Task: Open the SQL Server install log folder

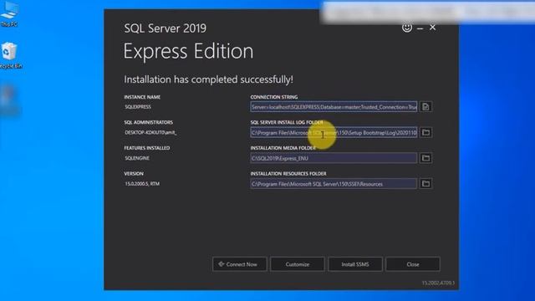Action: 425,132
